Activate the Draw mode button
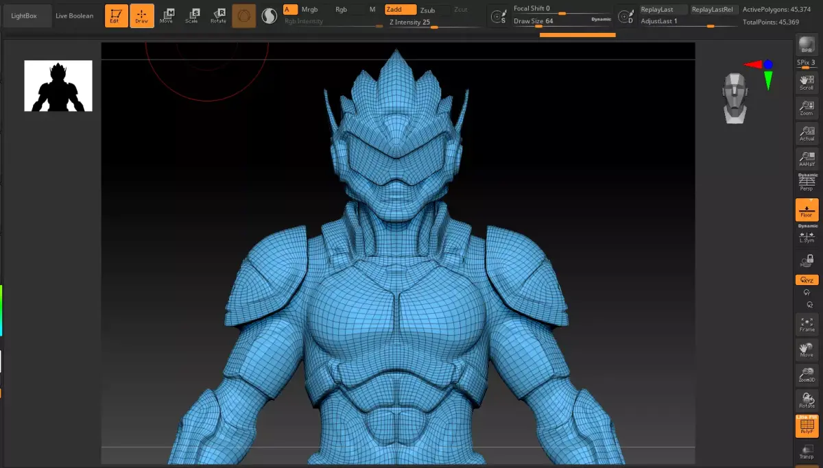Image resolution: width=823 pixels, height=468 pixels. 142,16
